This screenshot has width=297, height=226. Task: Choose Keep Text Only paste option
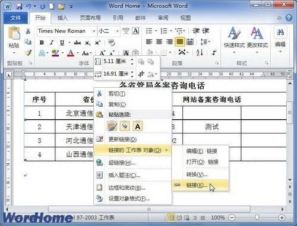coord(138,126)
